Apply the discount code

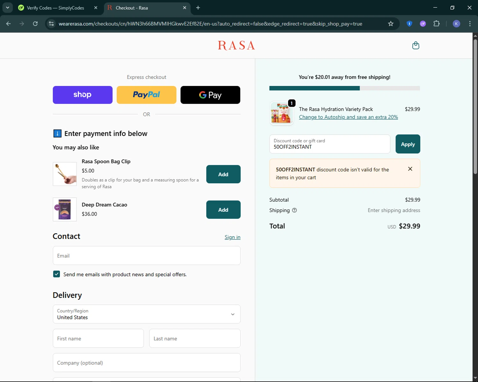(x=408, y=144)
